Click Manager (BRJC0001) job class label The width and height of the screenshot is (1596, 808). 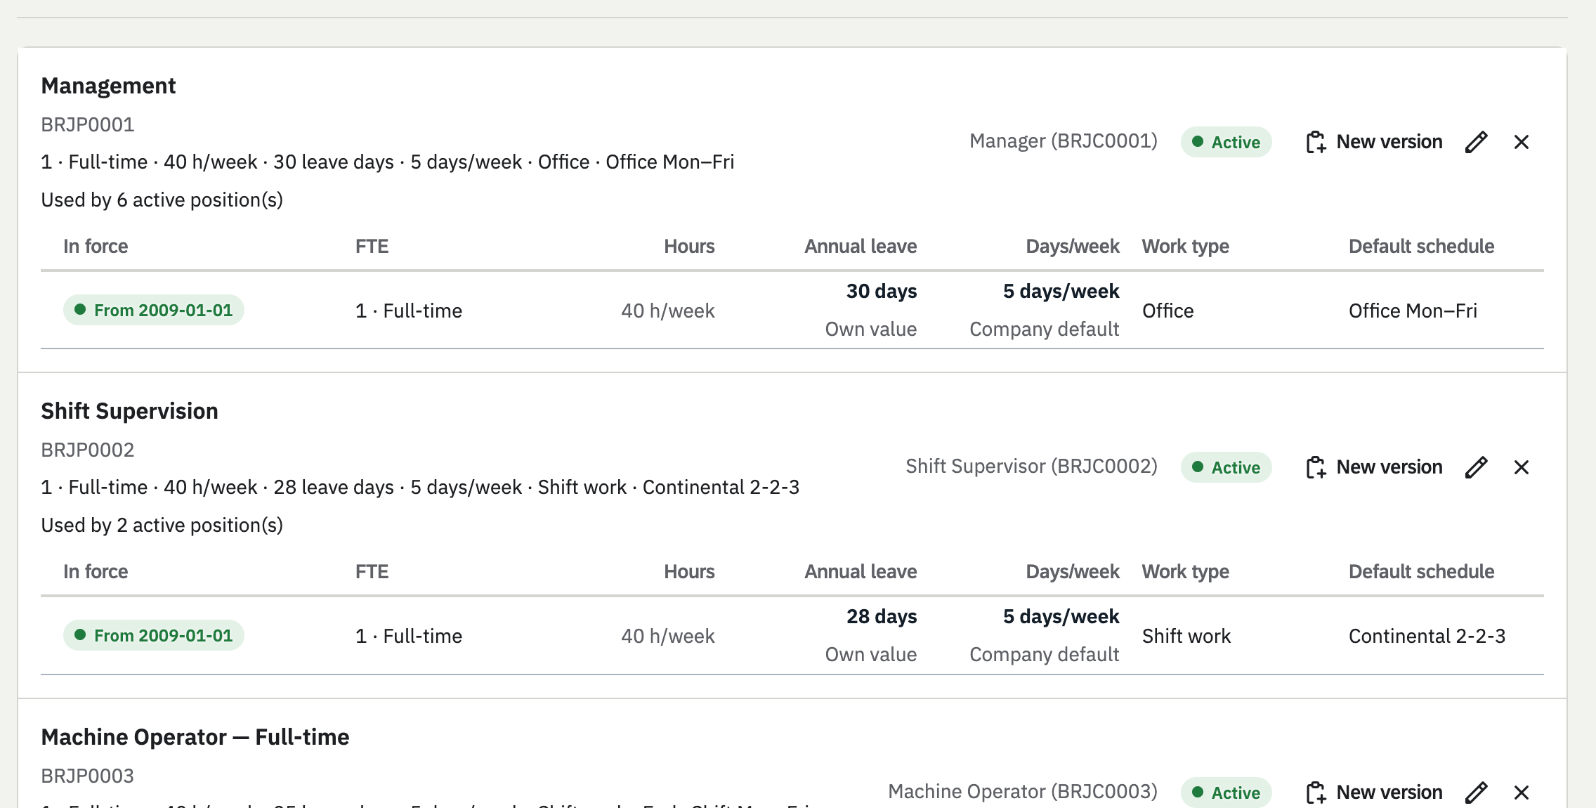(1064, 141)
